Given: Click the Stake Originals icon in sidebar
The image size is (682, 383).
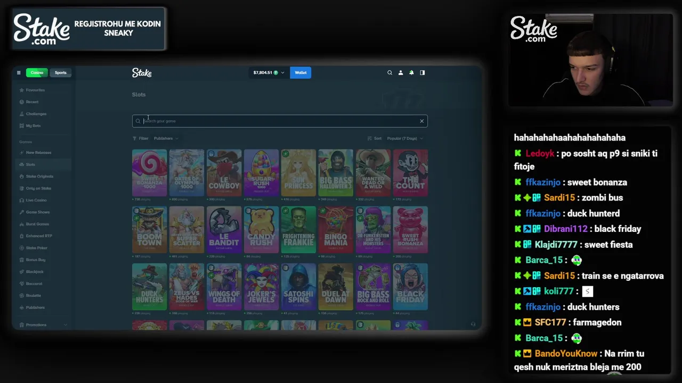Looking at the screenshot, I should (x=21, y=176).
